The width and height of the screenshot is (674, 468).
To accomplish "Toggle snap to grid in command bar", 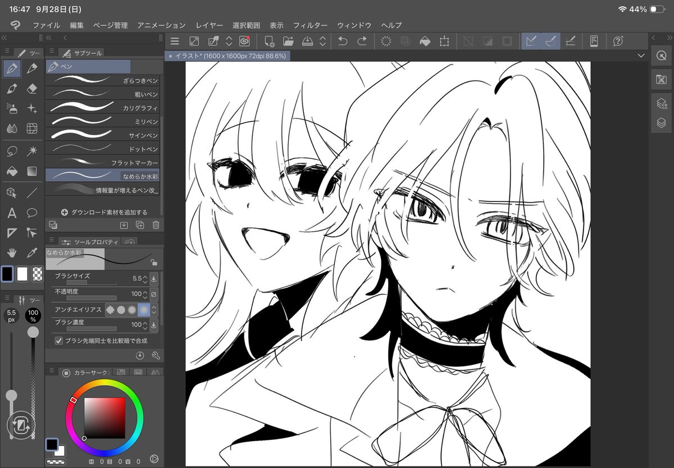I will [571, 41].
